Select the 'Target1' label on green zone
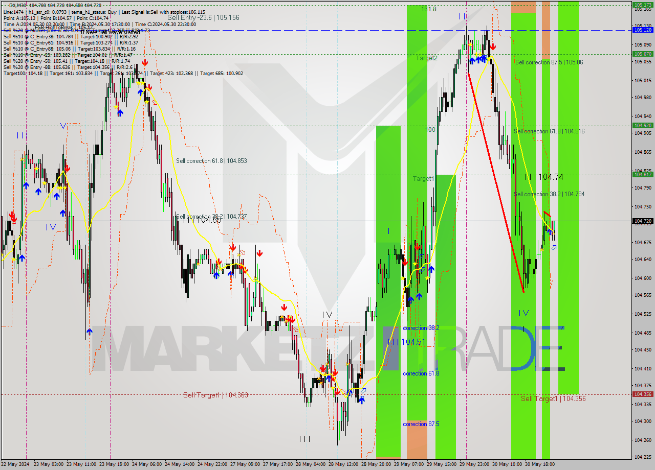This screenshot has height=470, width=655. (424, 179)
